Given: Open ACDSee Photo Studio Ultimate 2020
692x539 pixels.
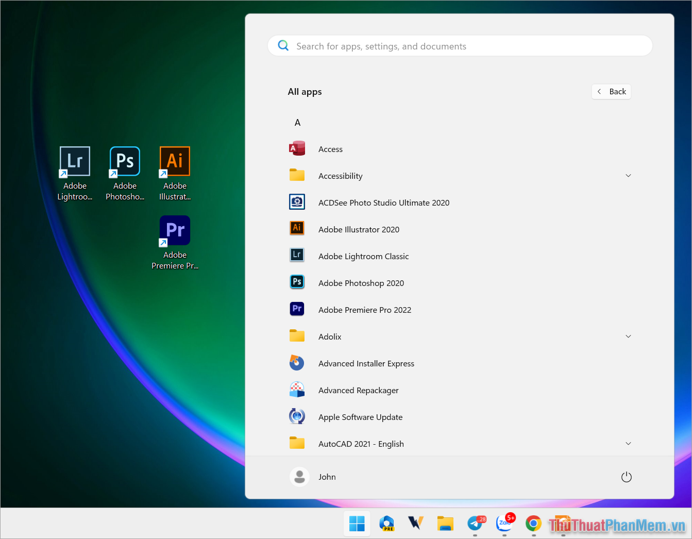Looking at the screenshot, I should [383, 203].
